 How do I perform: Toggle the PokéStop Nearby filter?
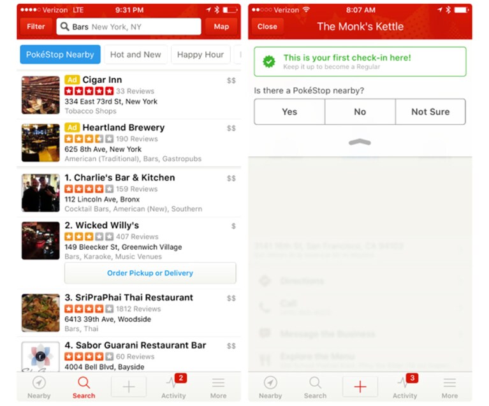click(x=60, y=55)
